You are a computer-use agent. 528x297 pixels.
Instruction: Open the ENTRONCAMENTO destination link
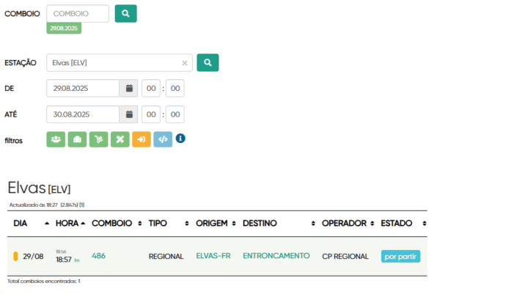[x=276, y=256]
